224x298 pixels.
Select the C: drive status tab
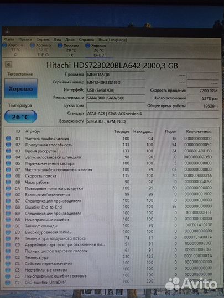pos(13,50)
